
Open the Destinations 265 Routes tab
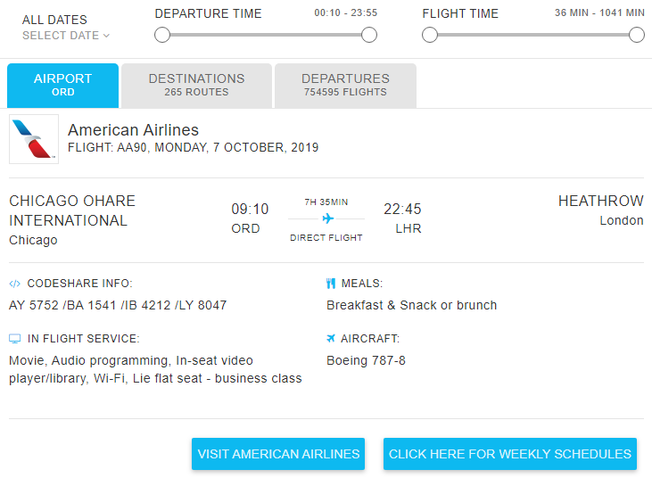[197, 86]
